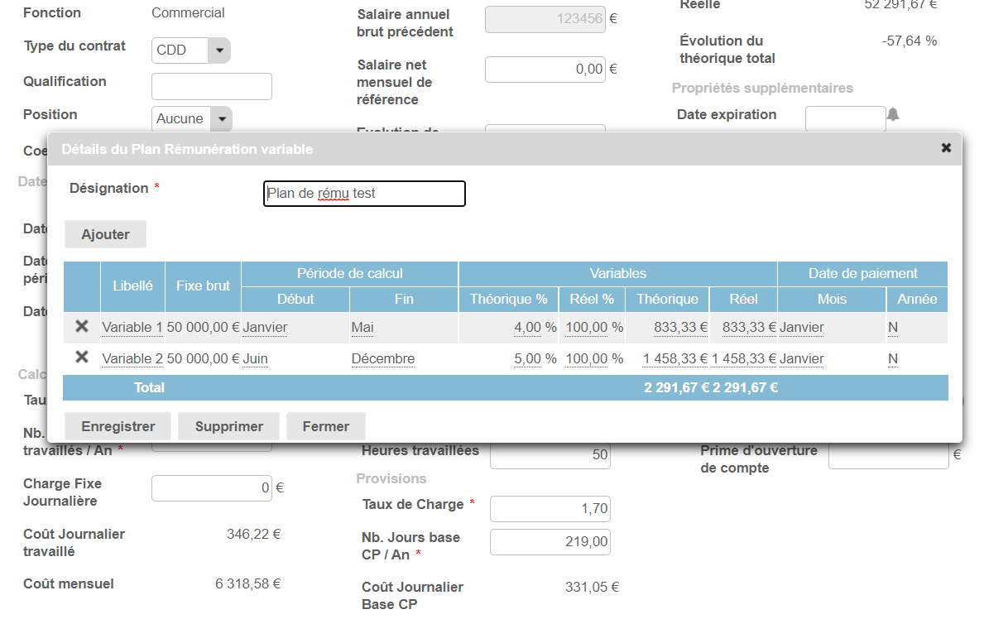Image resolution: width=984 pixels, height=624 pixels.
Task: Remove the Variable 2 row
Action: point(82,358)
